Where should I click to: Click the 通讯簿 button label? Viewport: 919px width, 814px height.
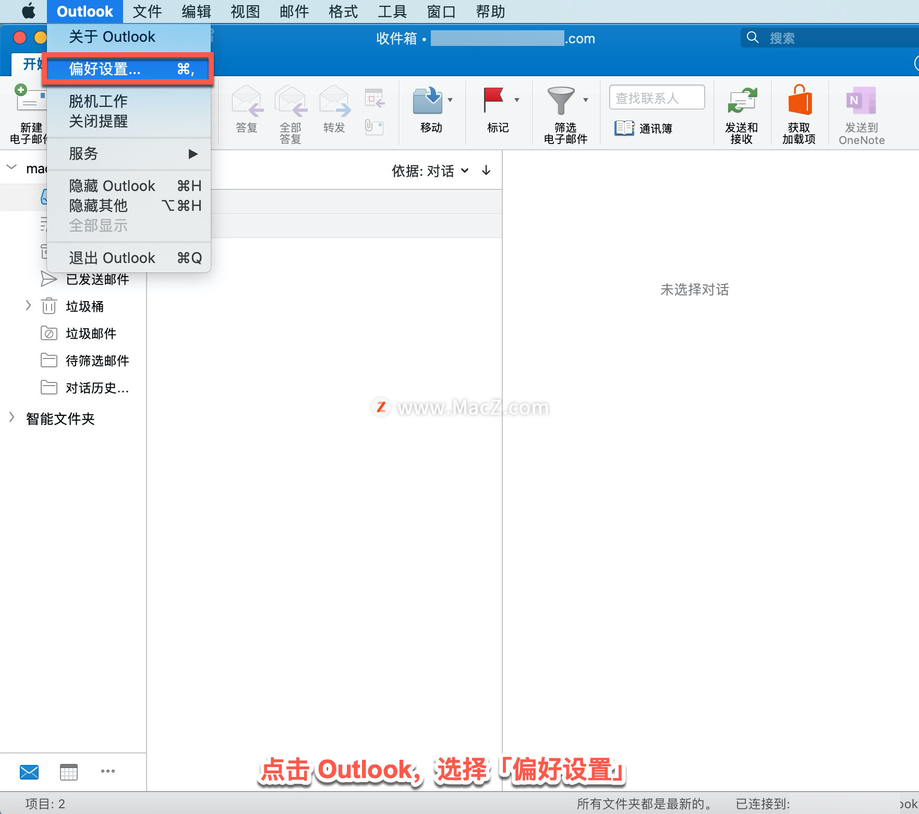[x=656, y=128]
